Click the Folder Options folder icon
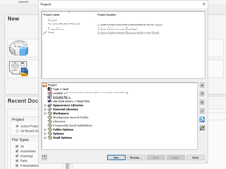Image resolution: width=226 pixels, height=169 pixels. [50, 130]
